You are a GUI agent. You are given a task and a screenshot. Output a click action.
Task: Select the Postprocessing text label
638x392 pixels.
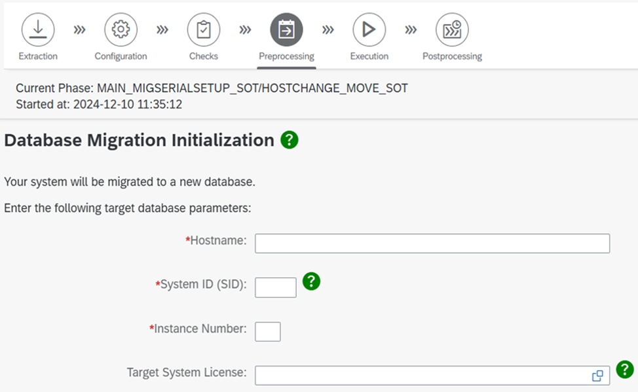tap(452, 56)
